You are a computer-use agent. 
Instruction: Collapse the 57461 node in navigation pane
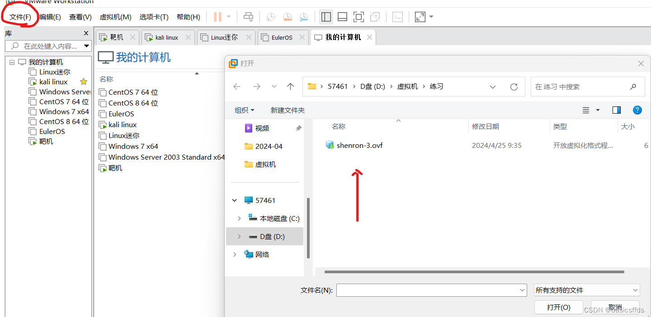point(234,200)
